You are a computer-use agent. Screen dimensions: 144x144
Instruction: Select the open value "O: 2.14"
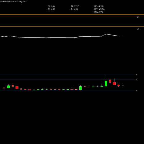click(52, 6)
